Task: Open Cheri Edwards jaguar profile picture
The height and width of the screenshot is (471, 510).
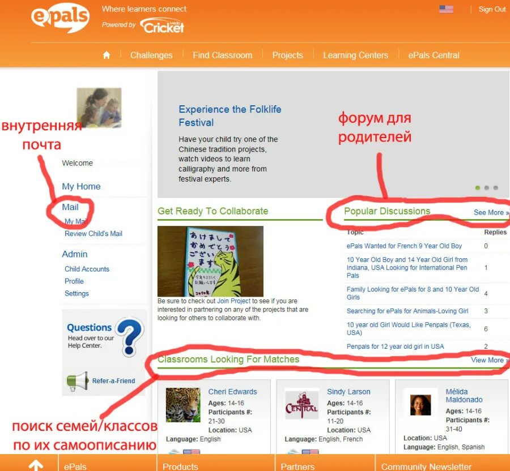Action: pos(183,405)
